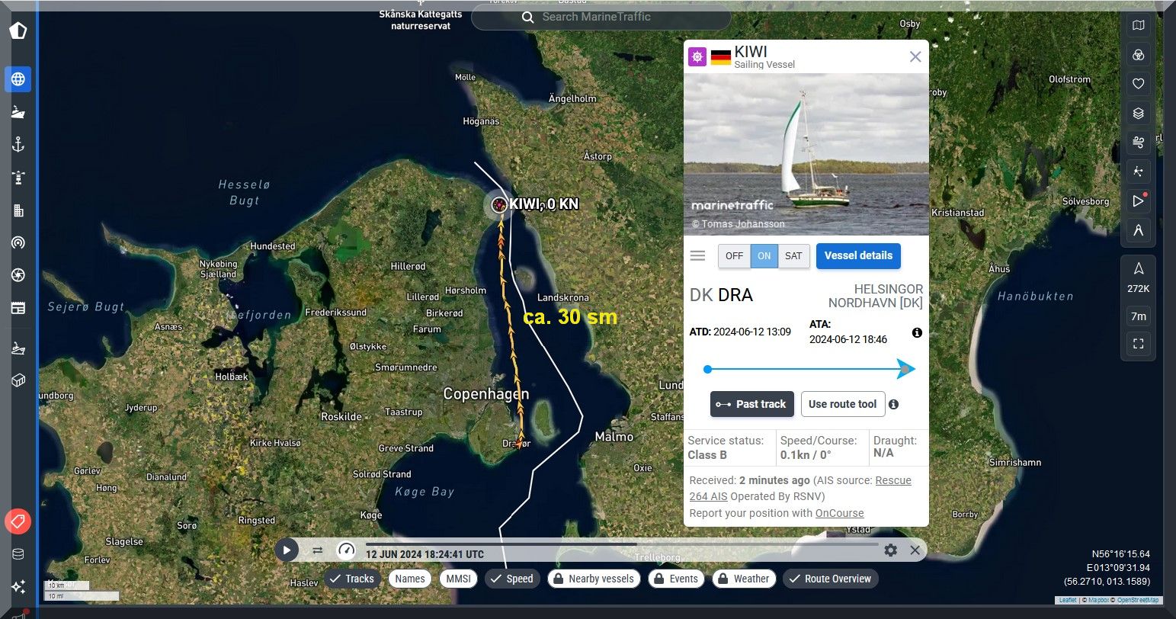This screenshot has width=1176, height=619.
Task: Enable the Names label toggle
Action: pyautogui.click(x=409, y=579)
